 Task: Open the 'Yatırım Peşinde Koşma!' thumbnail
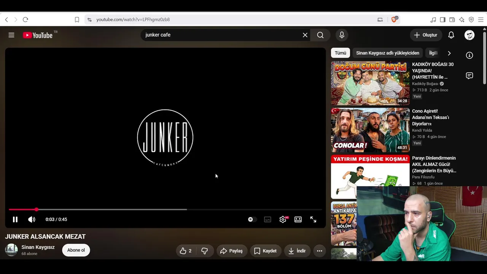click(x=370, y=177)
